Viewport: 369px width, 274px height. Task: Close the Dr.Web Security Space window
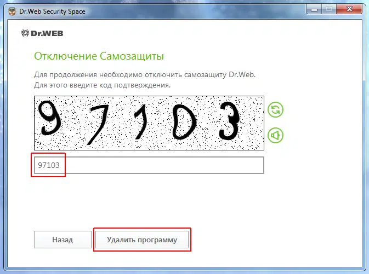click(349, 9)
